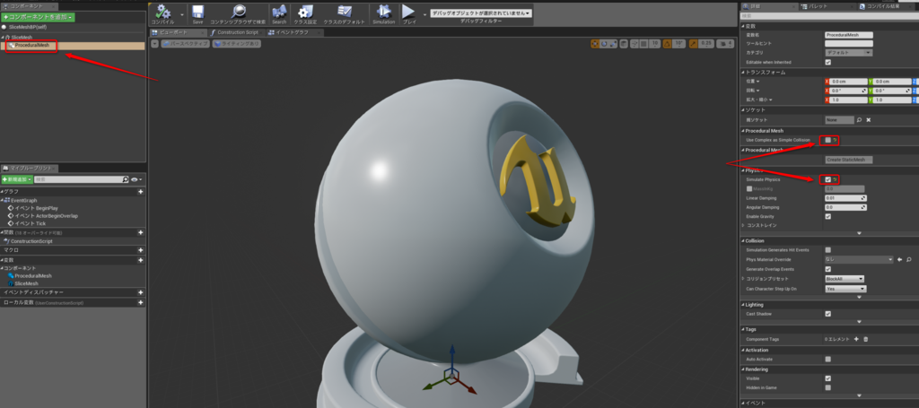
Task: Toggle Visible checkbox under Rendering
Action: click(828, 378)
